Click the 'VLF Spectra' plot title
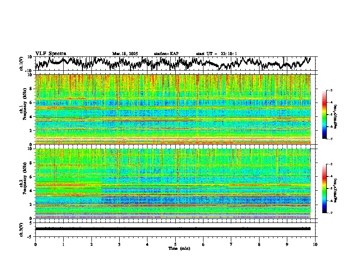 (x=51, y=54)
